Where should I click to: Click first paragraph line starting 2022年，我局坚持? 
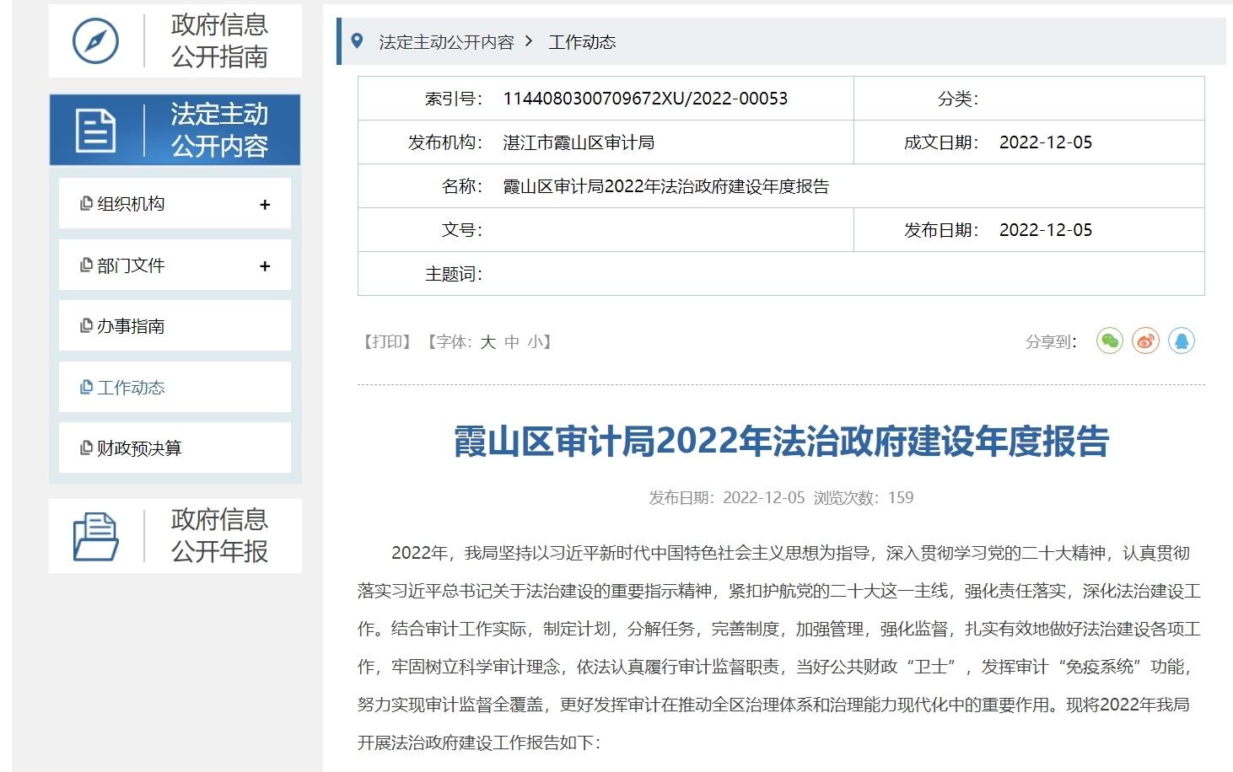click(790, 553)
